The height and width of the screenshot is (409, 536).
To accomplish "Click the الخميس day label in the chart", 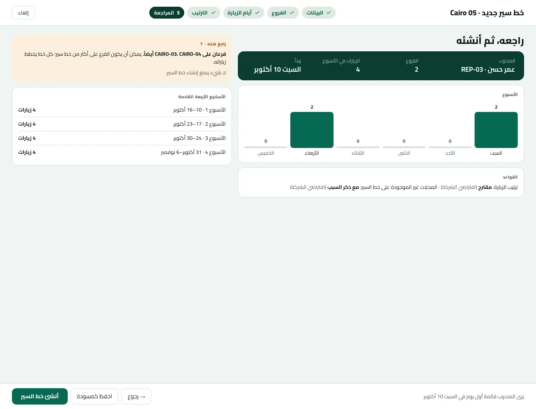I will pyautogui.click(x=266, y=153).
